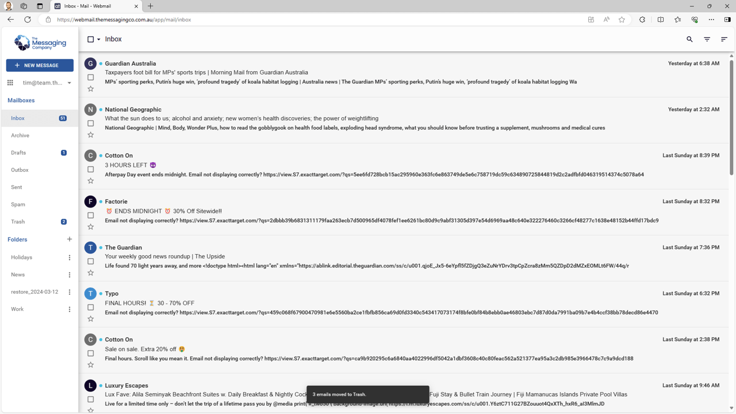Screen dimensions: 736x414
Task: Click the browser address bar URL
Action: pos(124,20)
